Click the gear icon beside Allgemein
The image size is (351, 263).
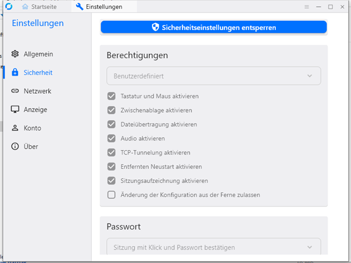[15, 54]
